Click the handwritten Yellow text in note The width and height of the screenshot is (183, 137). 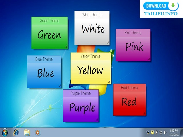point(90,70)
